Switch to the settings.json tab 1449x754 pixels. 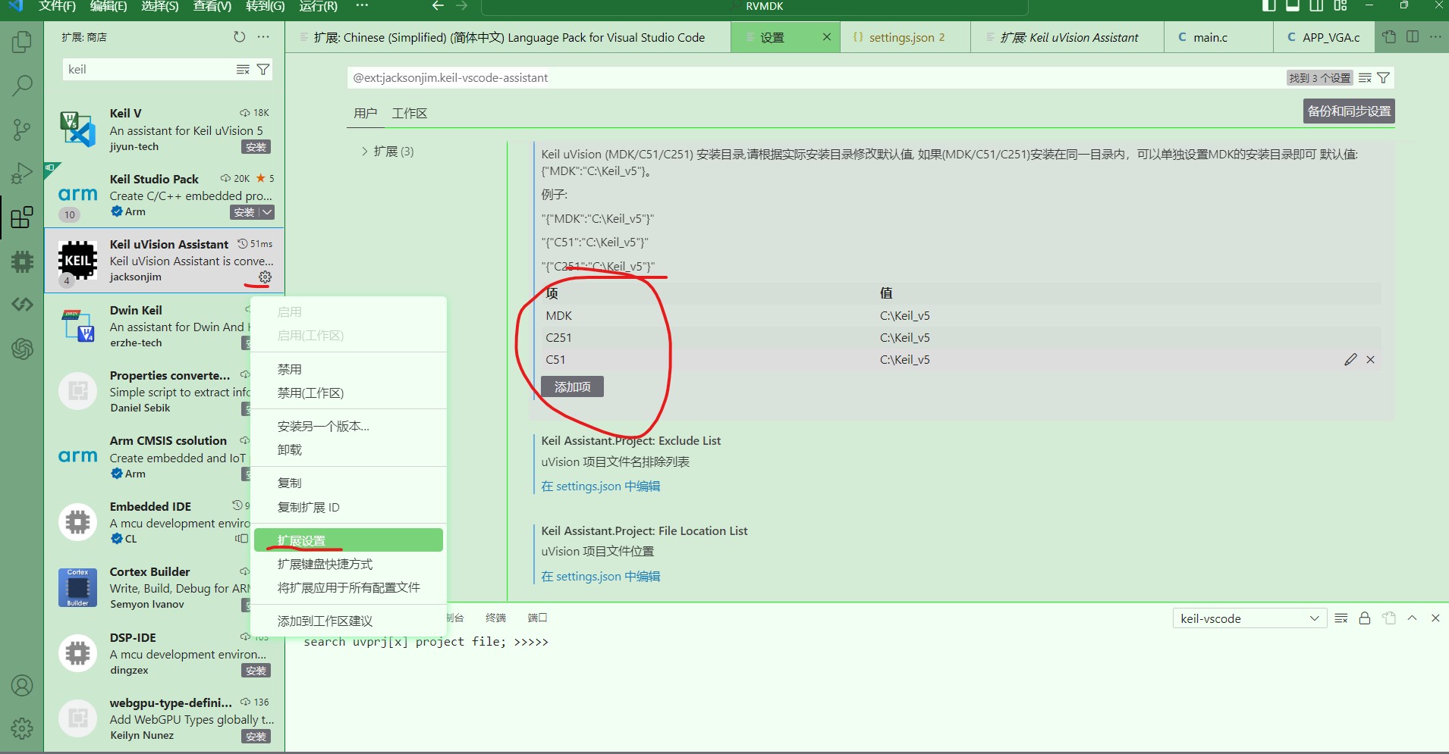pos(905,37)
